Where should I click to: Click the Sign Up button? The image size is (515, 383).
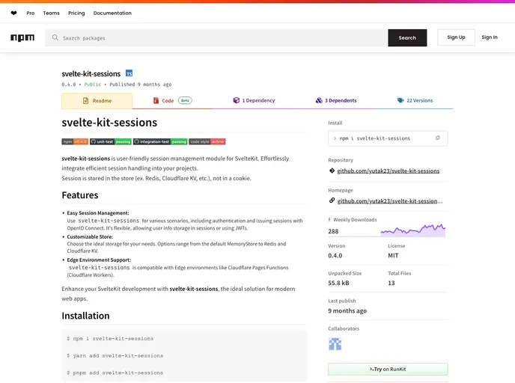(456, 37)
